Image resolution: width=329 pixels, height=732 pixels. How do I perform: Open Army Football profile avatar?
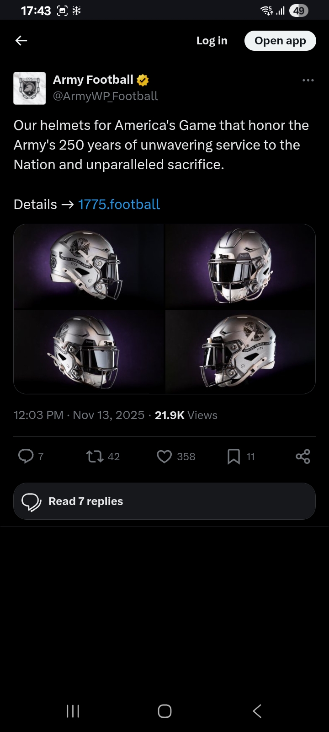(x=30, y=88)
